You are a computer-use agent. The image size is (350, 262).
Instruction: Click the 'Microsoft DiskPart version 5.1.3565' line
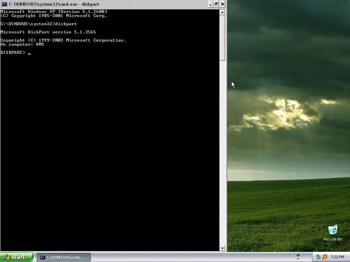pos(48,32)
